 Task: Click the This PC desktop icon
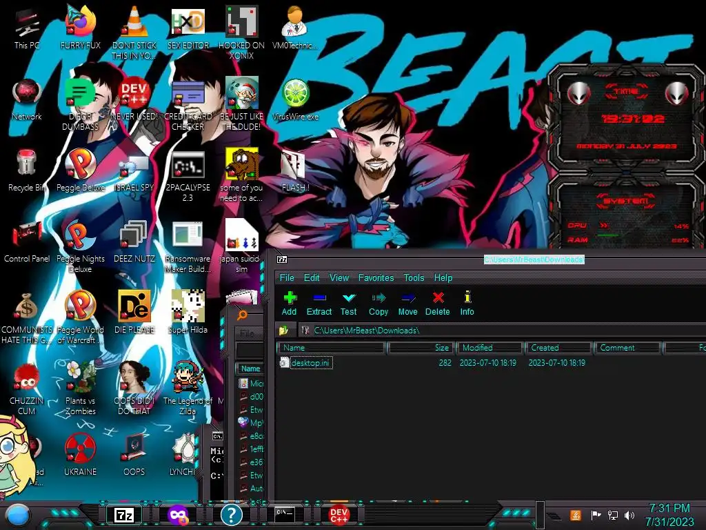pyautogui.click(x=27, y=23)
